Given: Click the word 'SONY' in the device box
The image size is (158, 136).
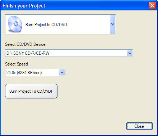Looking at the screenshot, I should coord(19,53).
